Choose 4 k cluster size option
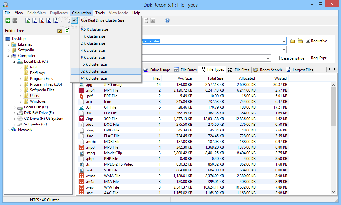The height and width of the screenshot is (205, 341). [106, 50]
